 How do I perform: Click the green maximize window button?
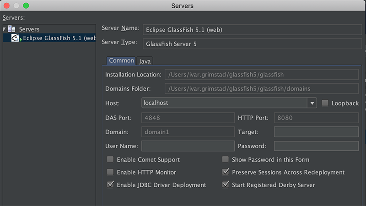pyautogui.click(x=26, y=5)
